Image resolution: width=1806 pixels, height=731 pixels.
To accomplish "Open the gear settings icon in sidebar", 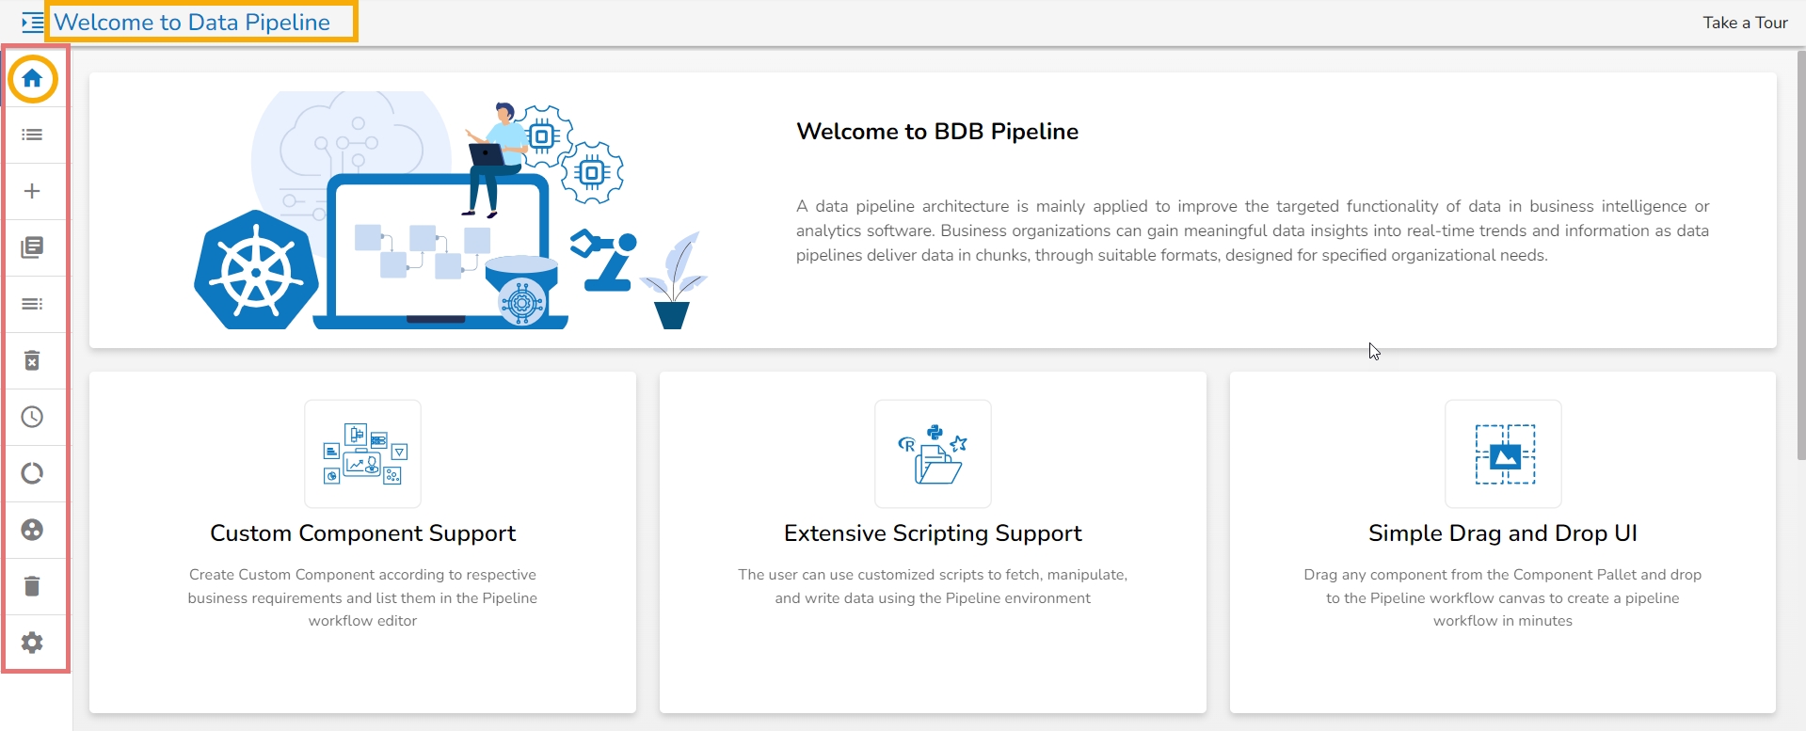I will point(32,644).
